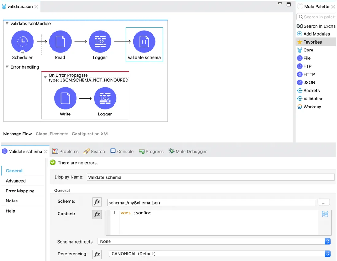Screen dimensions: 337x261
Task: Open the Schema redirects dropdown
Action: pyautogui.click(x=214, y=241)
